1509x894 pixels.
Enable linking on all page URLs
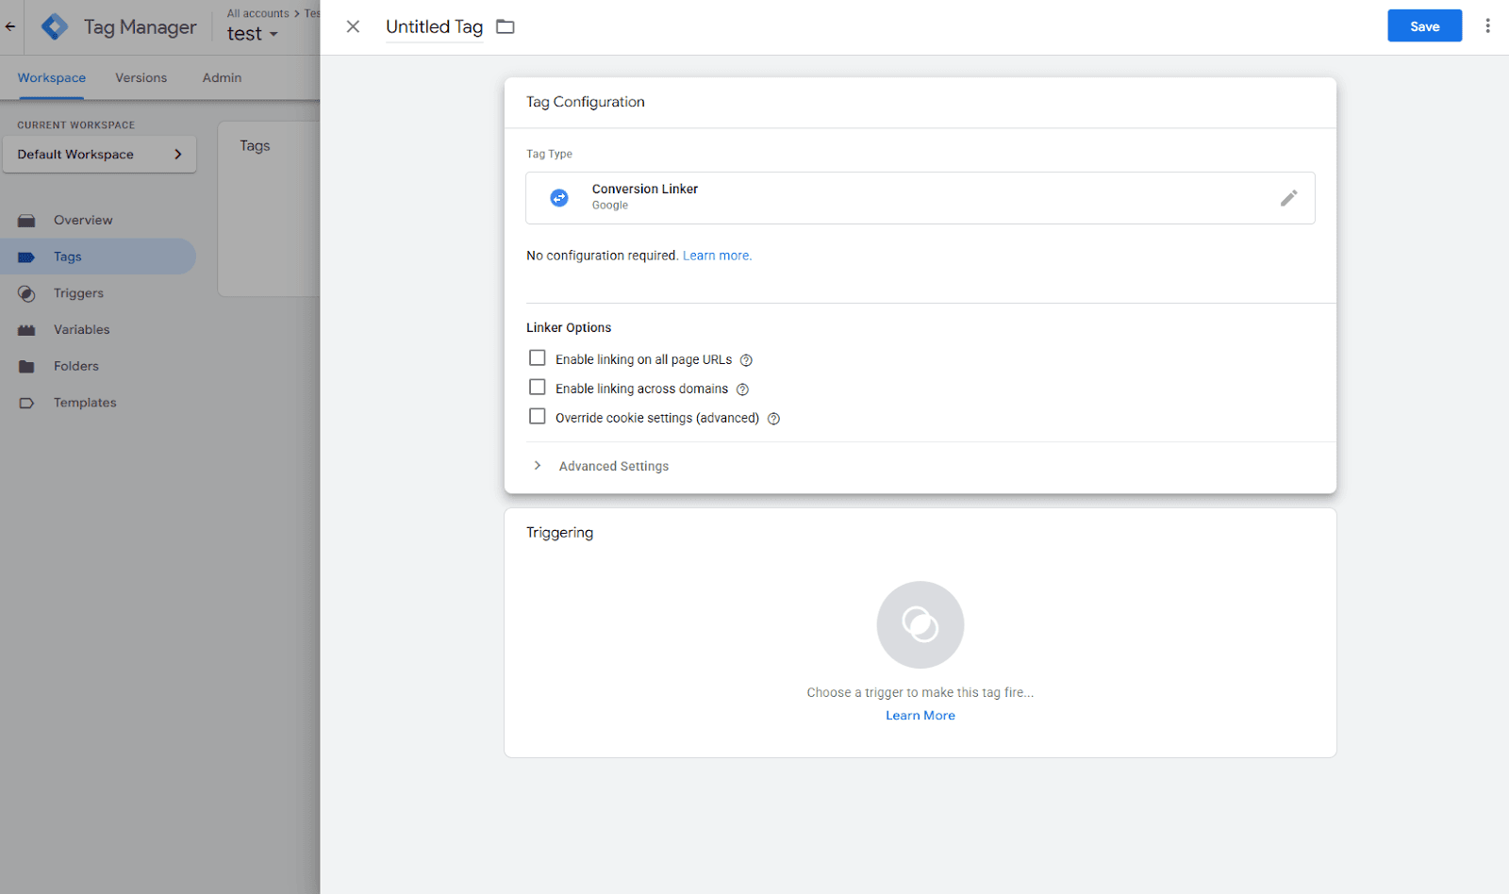537,358
